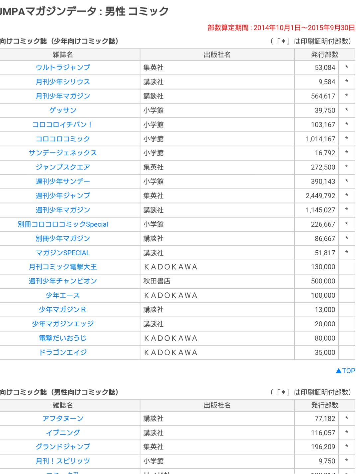Open the アフタヌーン magazine link

click(x=63, y=419)
